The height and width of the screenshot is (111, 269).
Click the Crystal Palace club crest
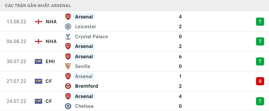68,37
